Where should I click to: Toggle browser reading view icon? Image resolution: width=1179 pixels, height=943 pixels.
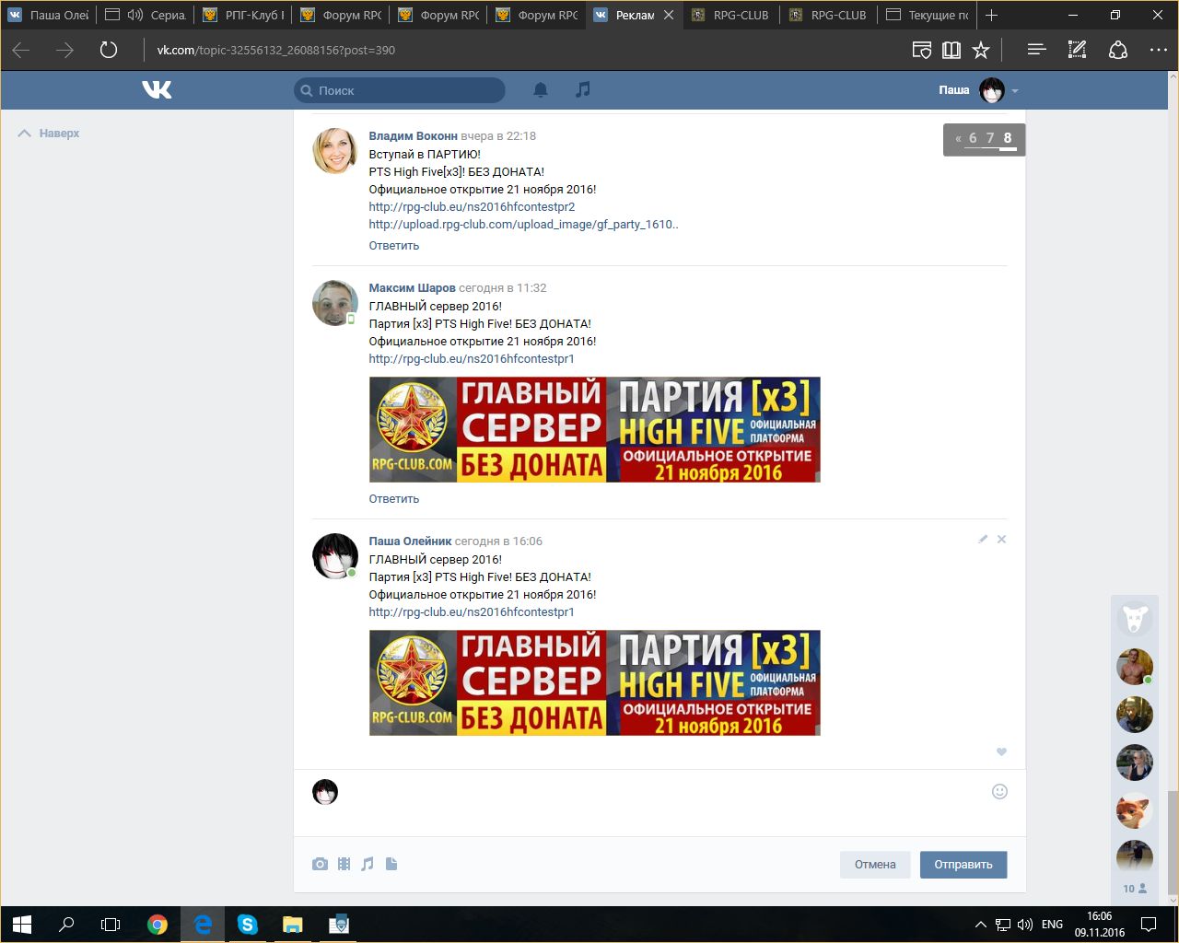coord(951,50)
